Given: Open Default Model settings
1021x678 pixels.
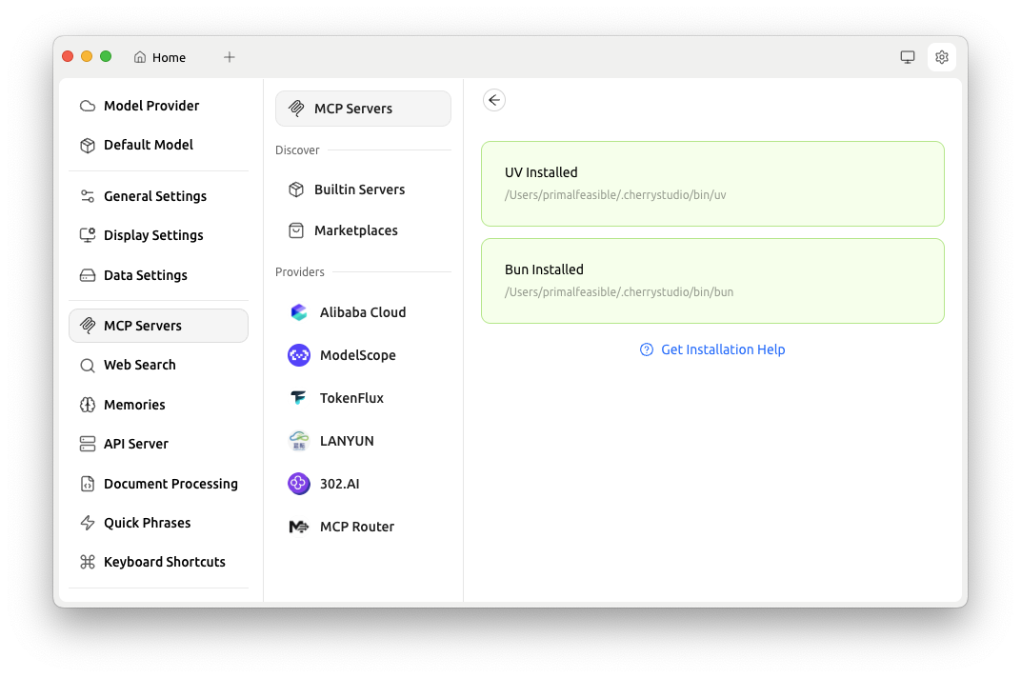Looking at the screenshot, I should click(148, 145).
